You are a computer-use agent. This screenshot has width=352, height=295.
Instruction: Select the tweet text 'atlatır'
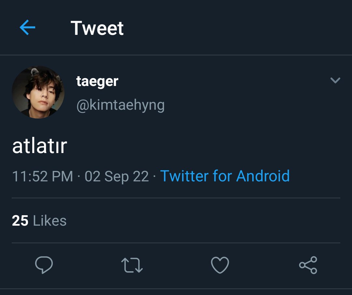40,146
